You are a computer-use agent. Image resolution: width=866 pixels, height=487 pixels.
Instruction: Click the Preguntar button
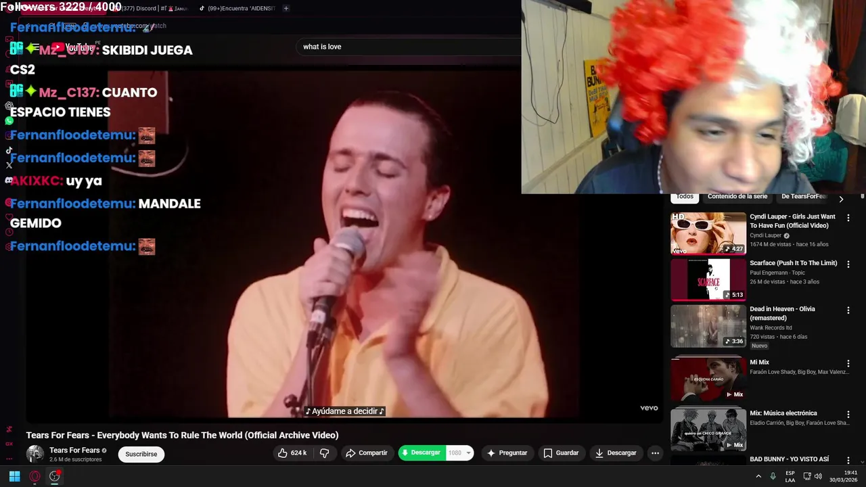click(507, 453)
